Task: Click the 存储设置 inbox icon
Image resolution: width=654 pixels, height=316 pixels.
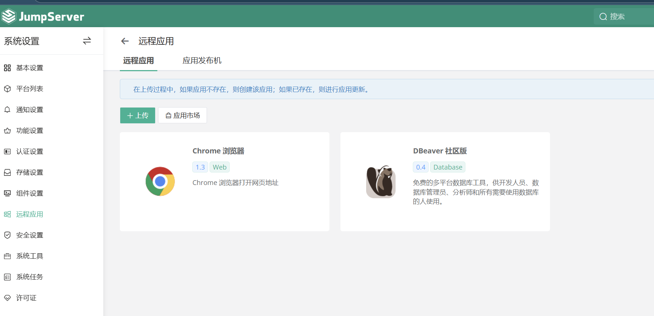Action: pos(7,172)
